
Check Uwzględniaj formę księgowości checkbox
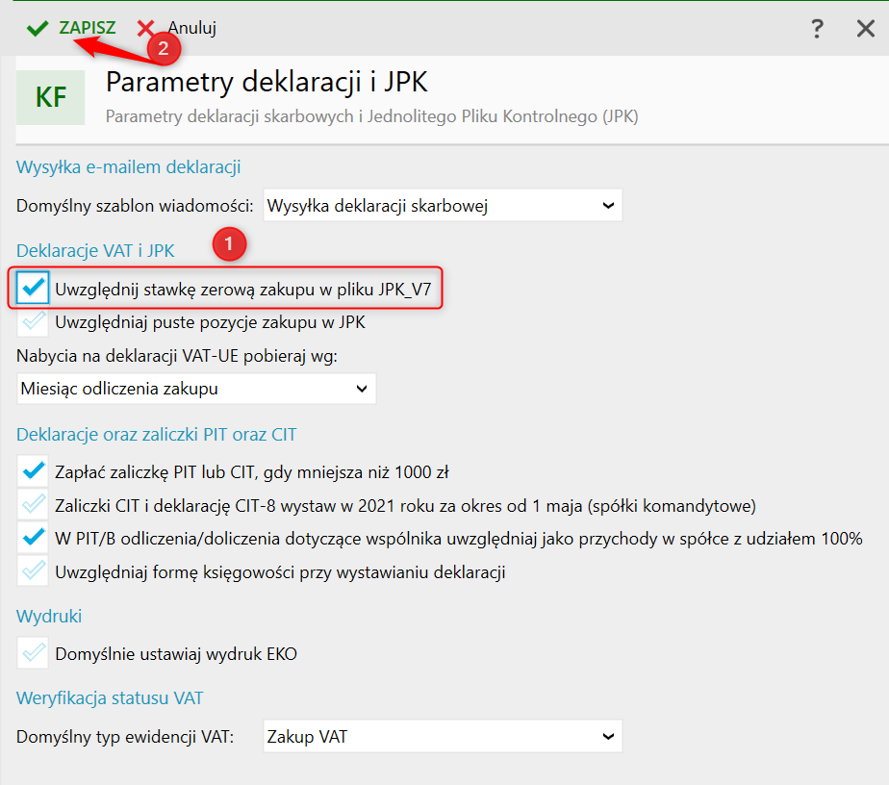click(x=33, y=571)
